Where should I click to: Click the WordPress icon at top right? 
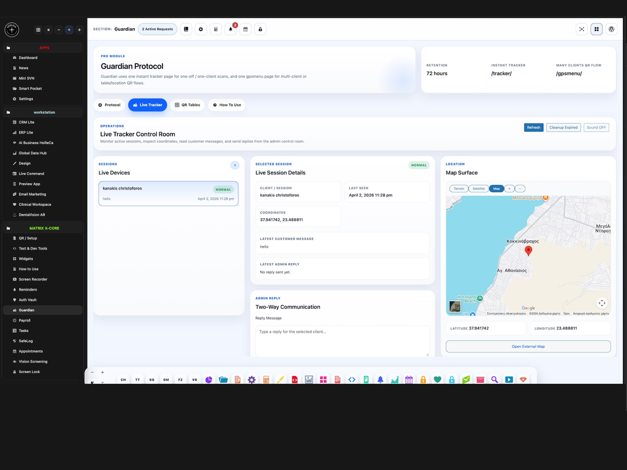(x=611, y=29)
